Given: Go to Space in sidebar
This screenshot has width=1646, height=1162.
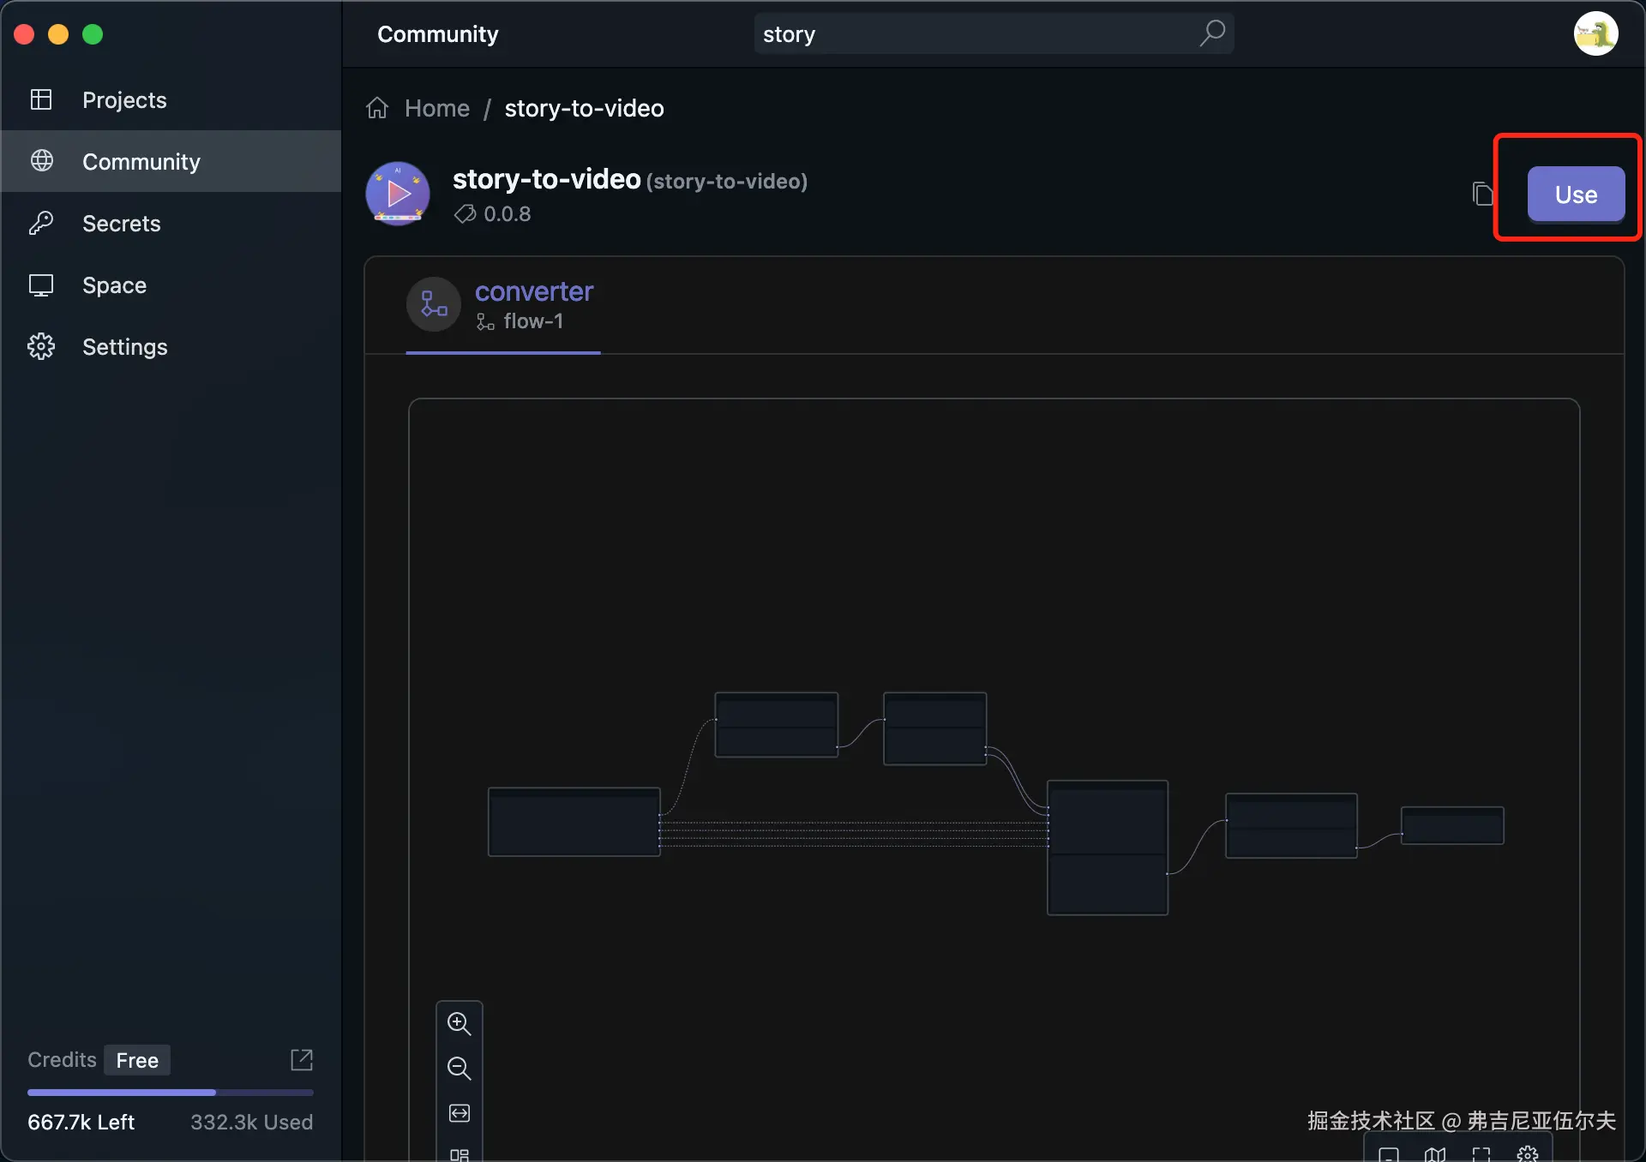Looking at the screenshot, I should coord(114,285).
